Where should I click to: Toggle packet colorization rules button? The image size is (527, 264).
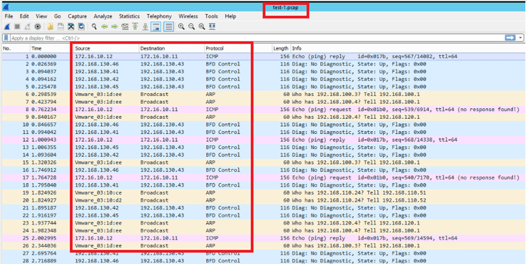pos(168,26)
